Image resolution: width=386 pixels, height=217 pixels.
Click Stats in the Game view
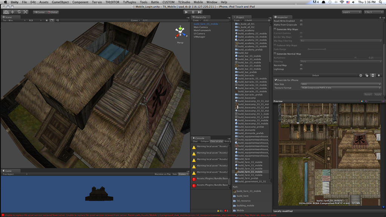point(175,174)
